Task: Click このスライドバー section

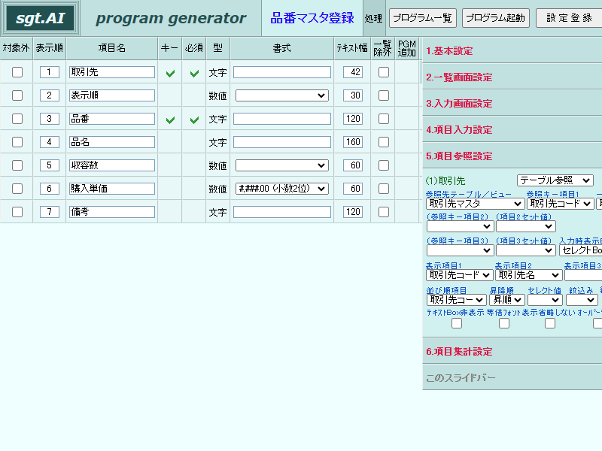Action: 512,378
